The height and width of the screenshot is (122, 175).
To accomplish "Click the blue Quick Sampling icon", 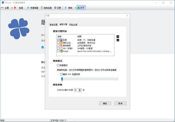I will (x=28, y=8).
